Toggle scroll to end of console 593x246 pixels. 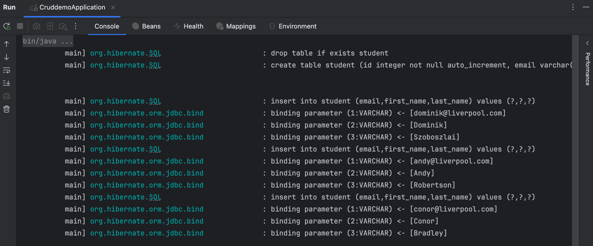tap(7, 83)
